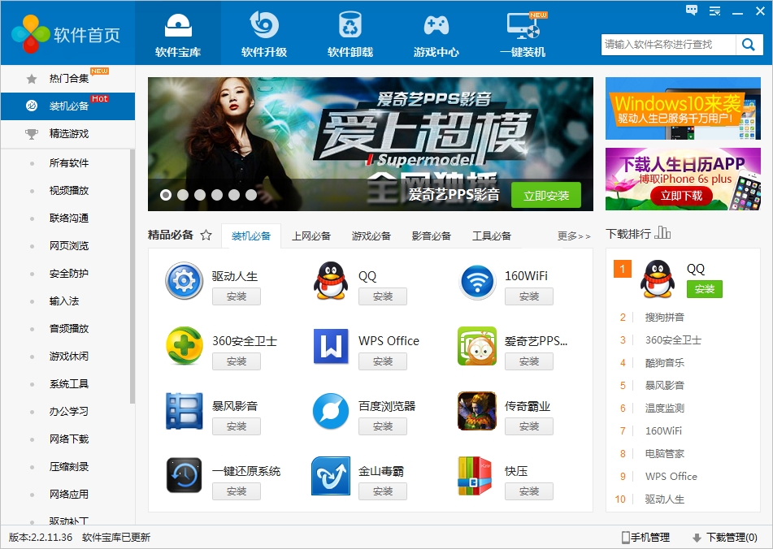Viewport: 773px width, 549px height.
Task: Switch to the 工具必备 tab
Action: pyautogui.click(x=492, y=236)
